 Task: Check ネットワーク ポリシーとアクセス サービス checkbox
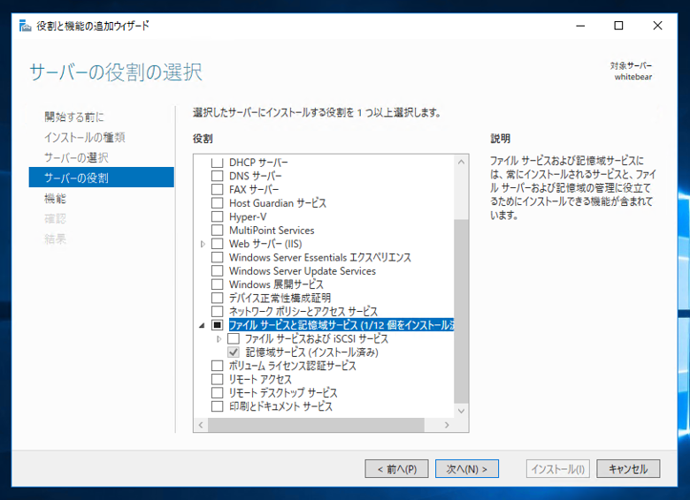coord(217,312)
